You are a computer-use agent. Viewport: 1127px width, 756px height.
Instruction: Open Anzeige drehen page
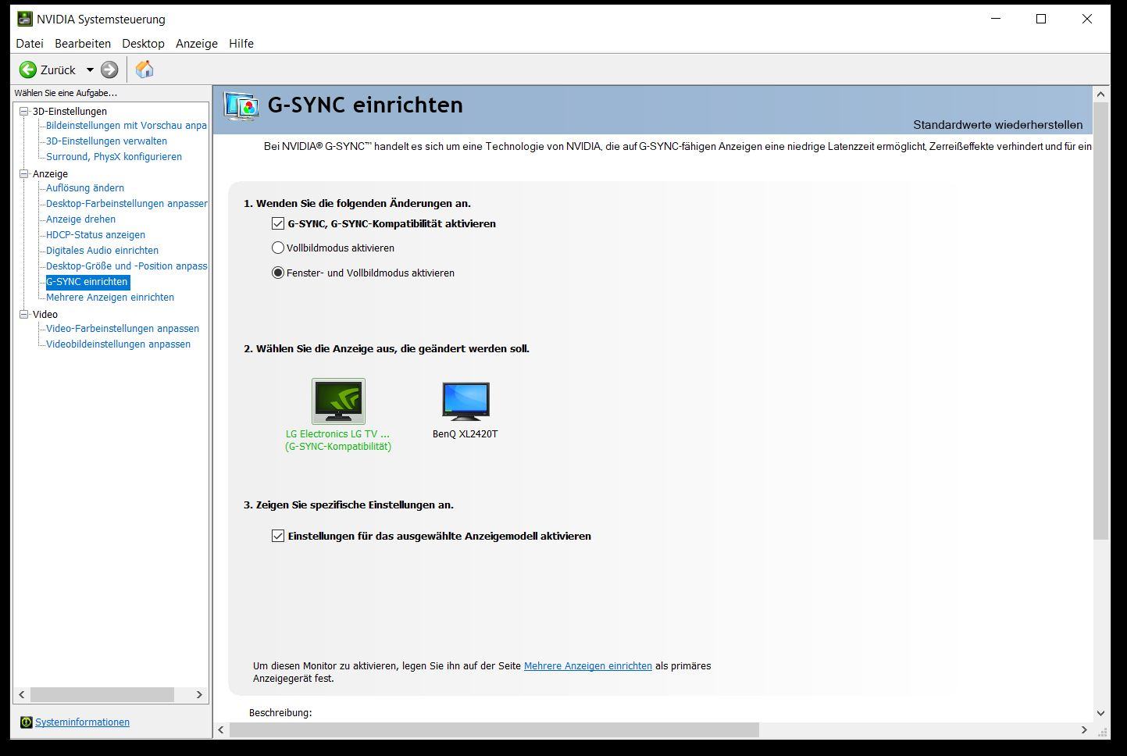[80, 219]
